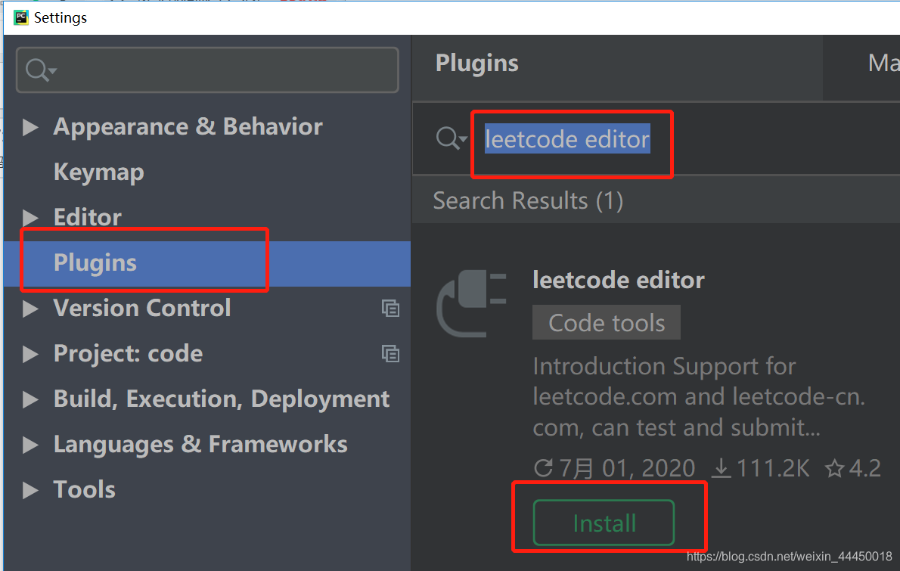Click the update date icon next to 7月 01, 2020
Viewport: 900px width, 571px height.
(x=543, y=468)
